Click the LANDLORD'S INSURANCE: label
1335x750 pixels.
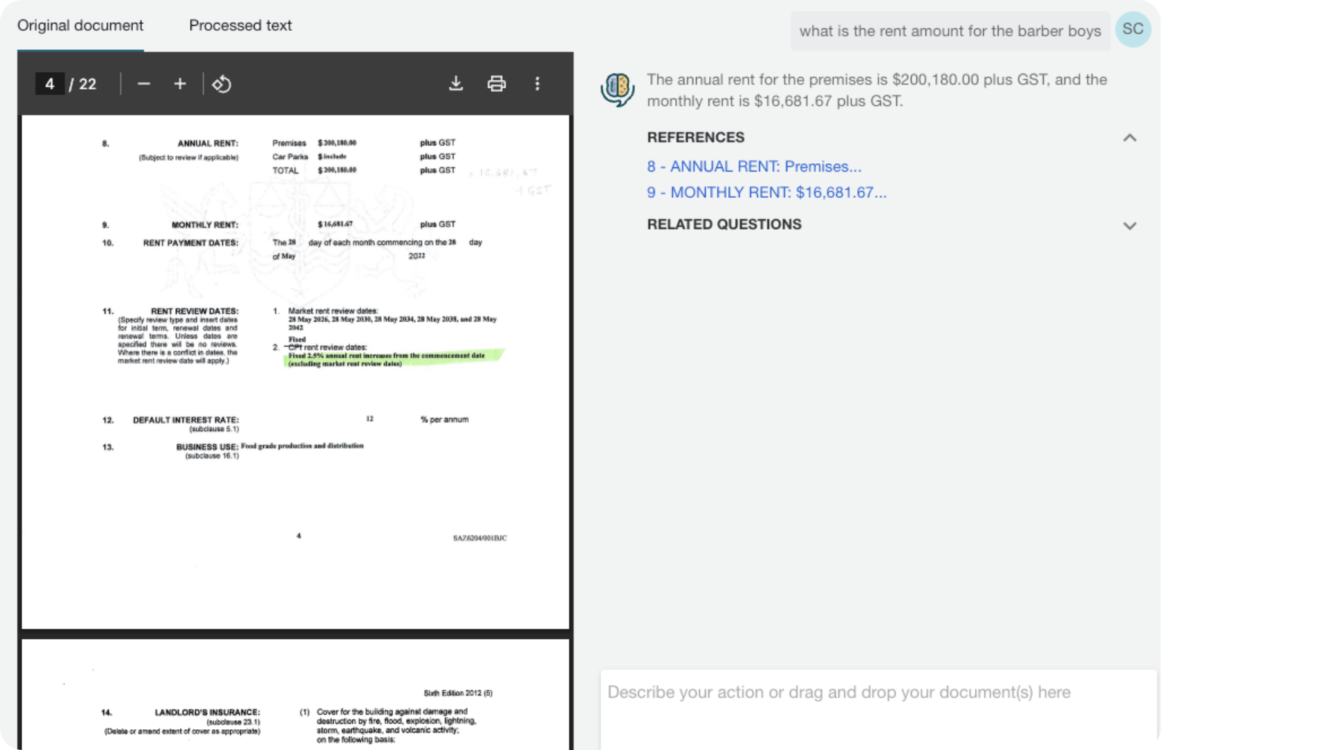pyautogui.click(x=207, y=712)
